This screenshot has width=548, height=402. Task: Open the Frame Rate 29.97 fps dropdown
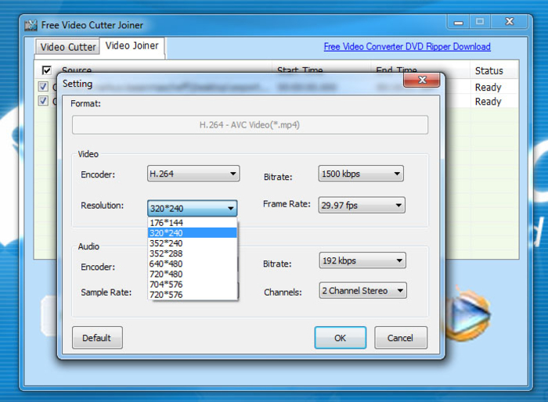coord(362,205)
